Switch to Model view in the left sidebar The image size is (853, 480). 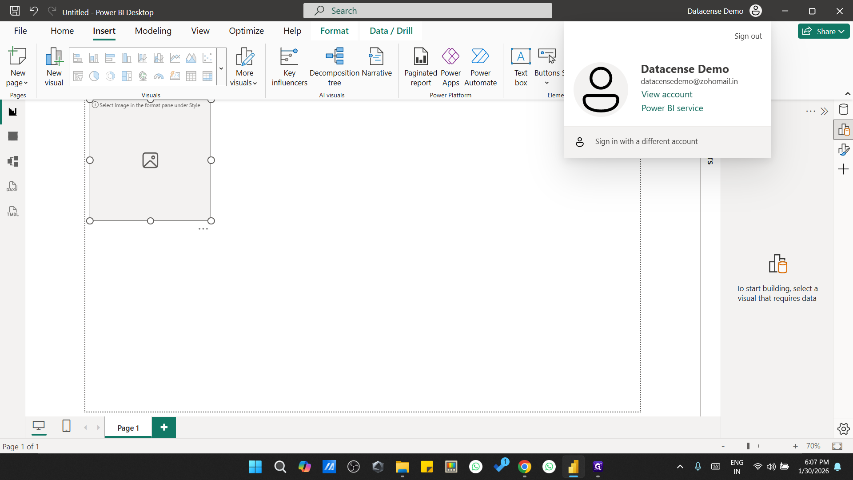(12, 161)
